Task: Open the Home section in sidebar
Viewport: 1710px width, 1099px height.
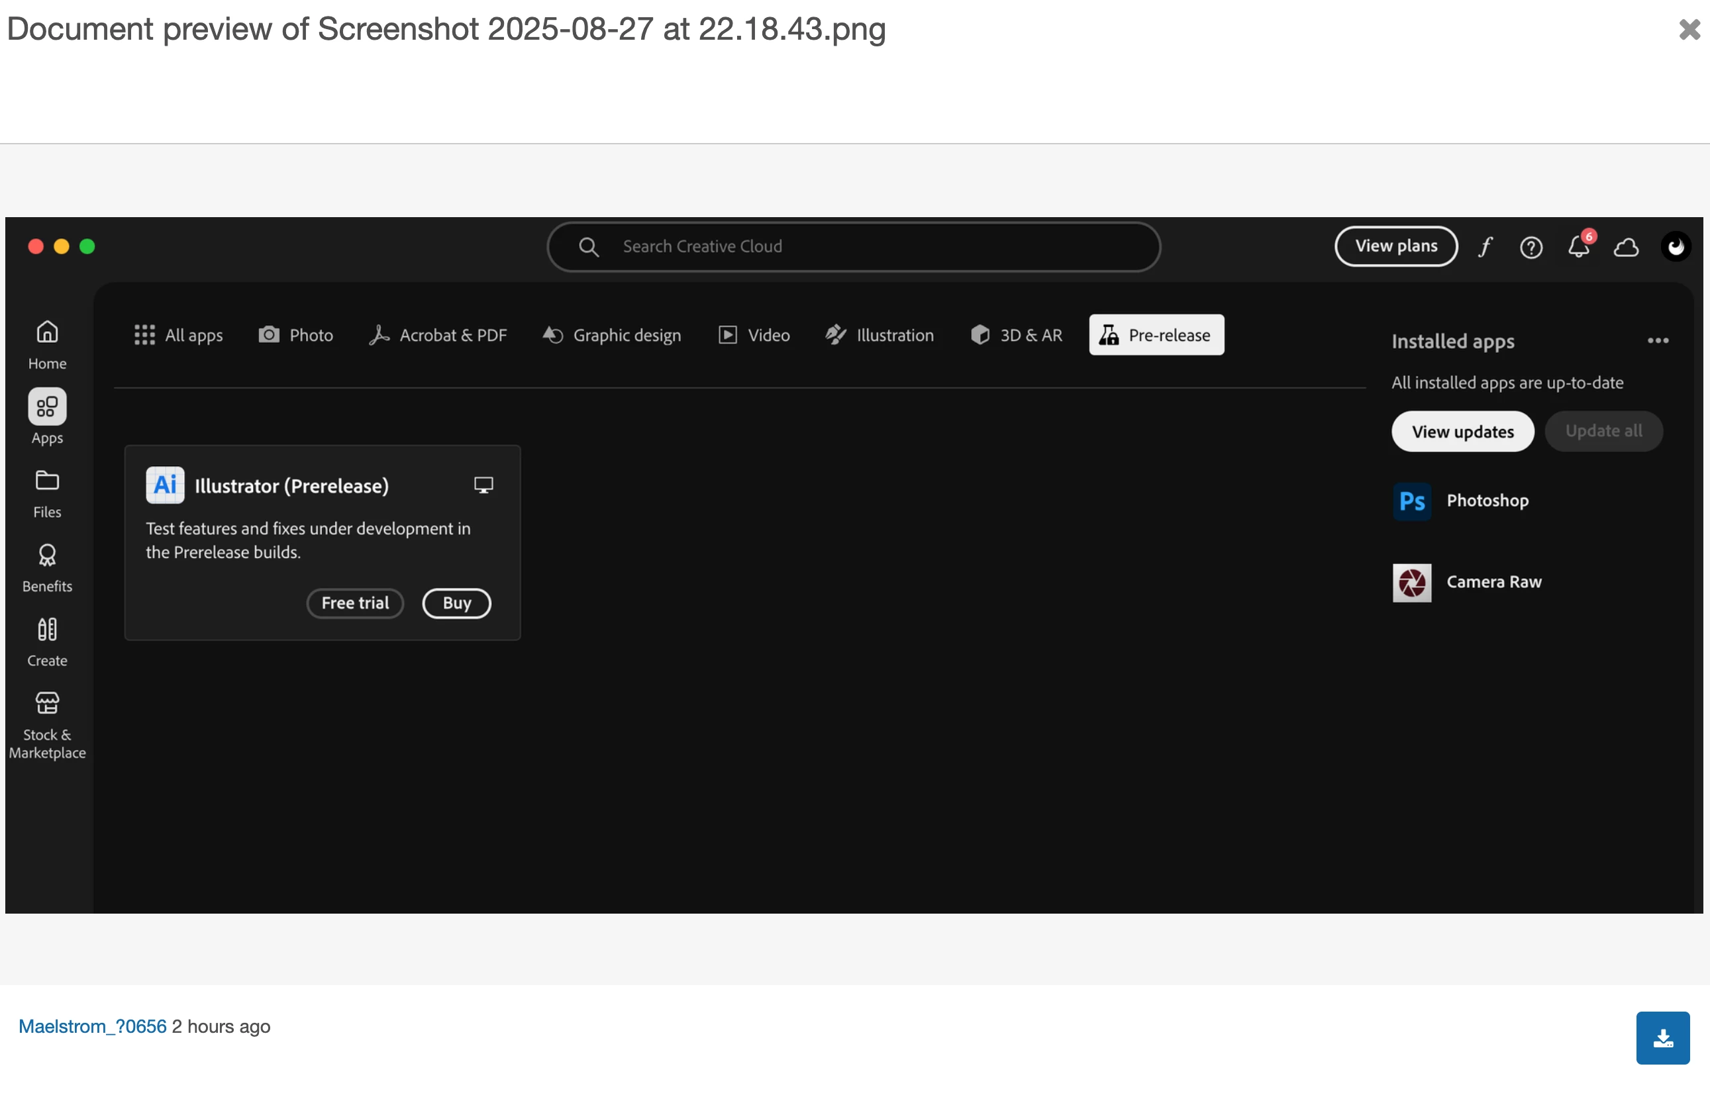Action: pos(47,344)
